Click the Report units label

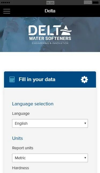click(x=23, y=148)
